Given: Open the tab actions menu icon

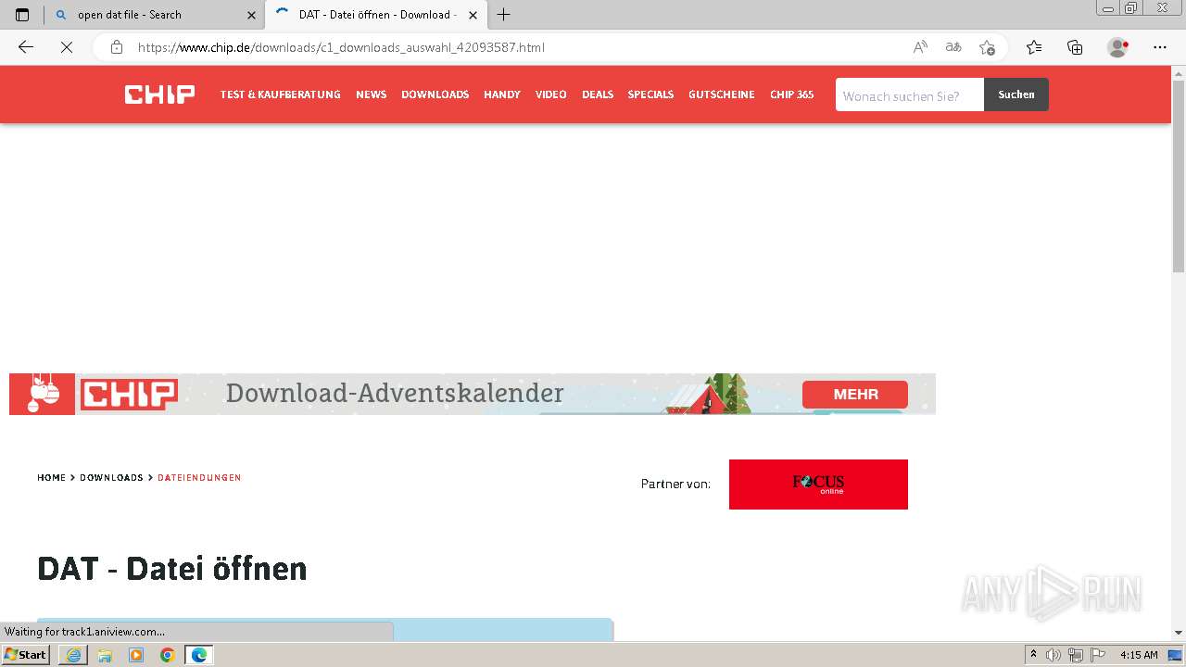Looking at the screenshot, I should (x=22, y=15).
